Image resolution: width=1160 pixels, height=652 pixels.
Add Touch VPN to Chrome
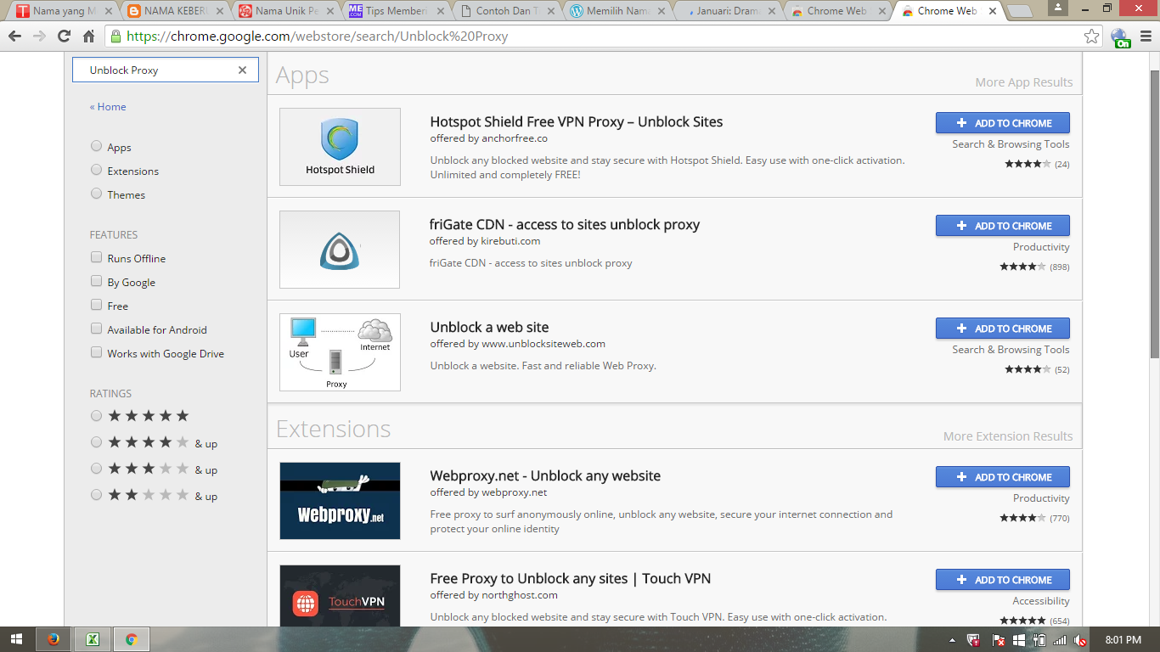click(1002, 580)
